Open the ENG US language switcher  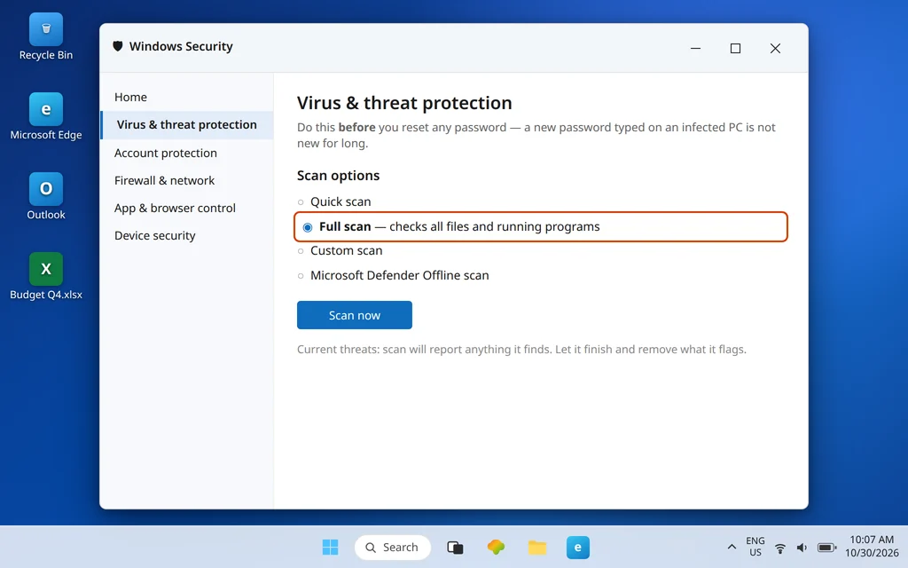pos(755,547)
